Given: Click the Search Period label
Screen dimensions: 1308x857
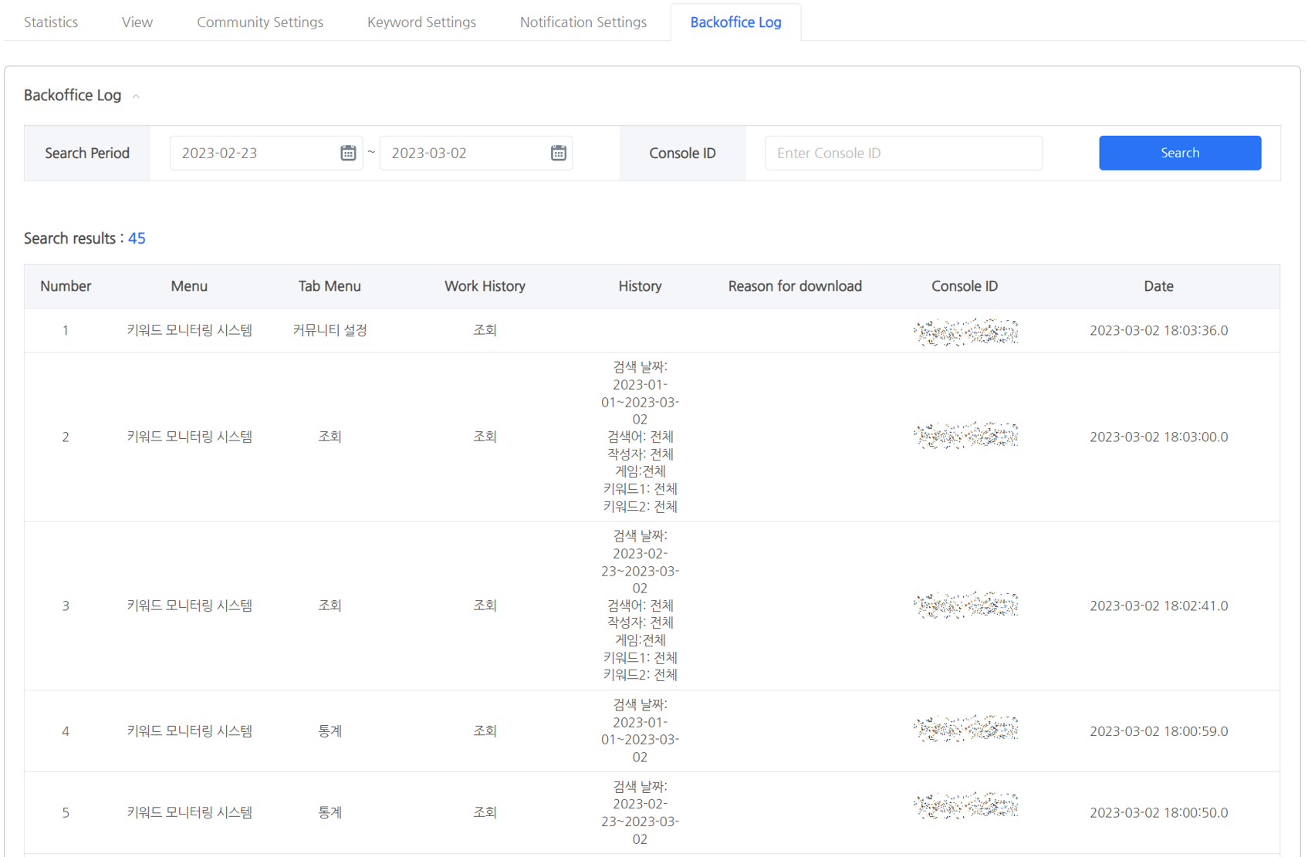Looking at the screenshot, I should point(87,153).
